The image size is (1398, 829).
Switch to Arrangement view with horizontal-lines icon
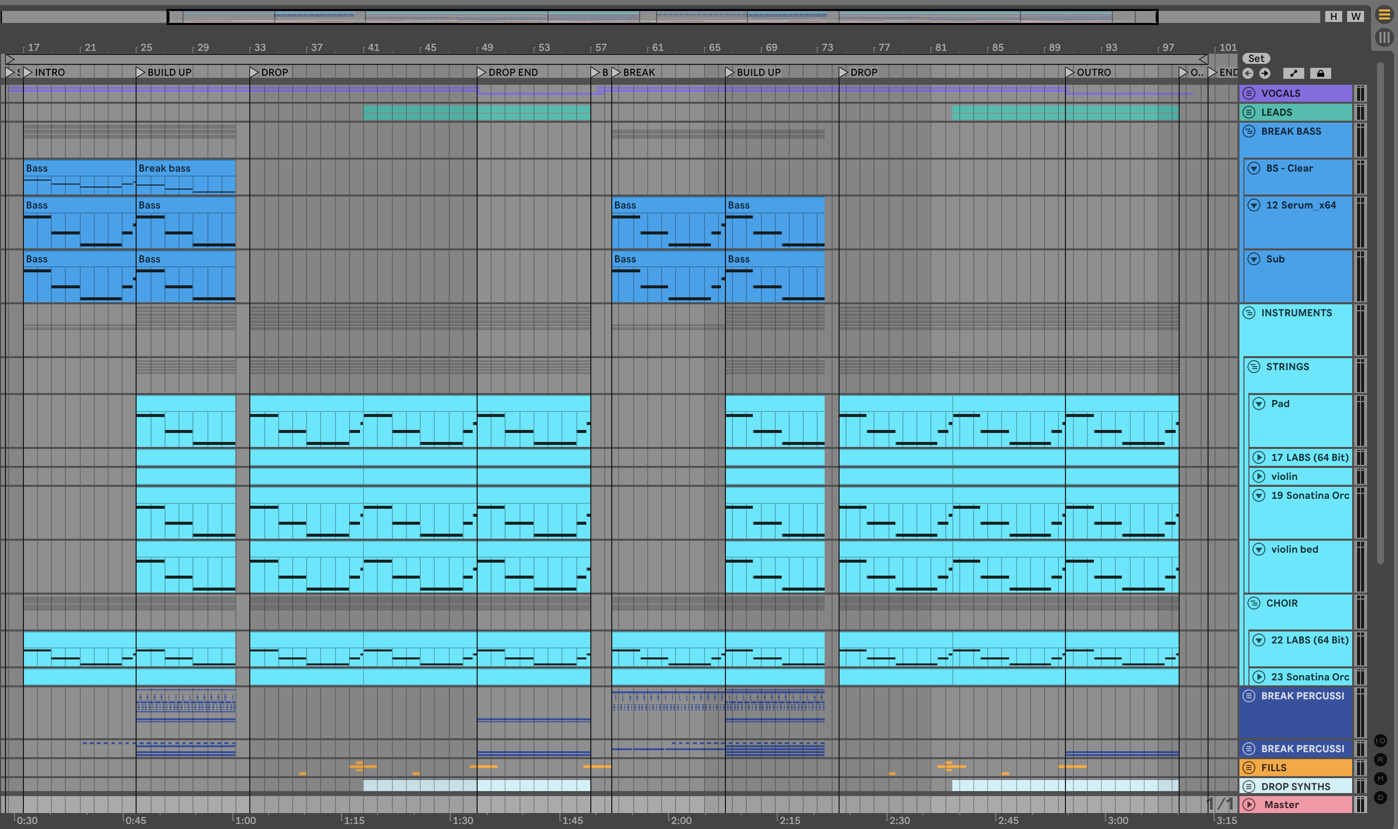tap(1384, 15)
